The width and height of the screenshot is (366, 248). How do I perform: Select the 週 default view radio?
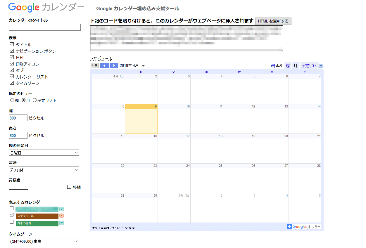coord(12,100)
